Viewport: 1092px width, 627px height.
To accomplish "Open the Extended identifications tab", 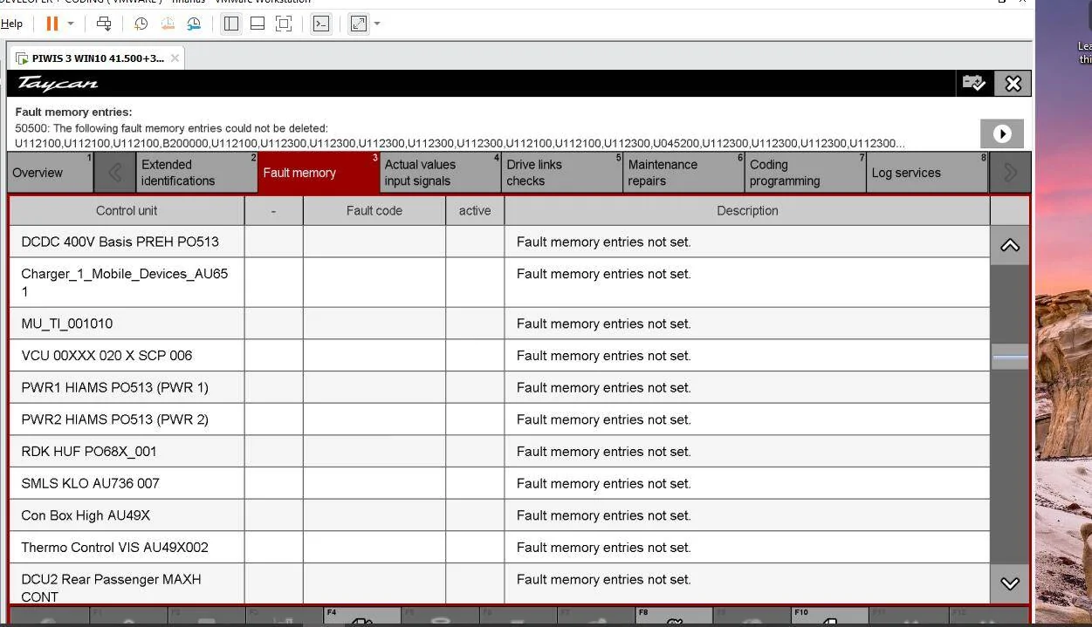I will coord(197,173).
